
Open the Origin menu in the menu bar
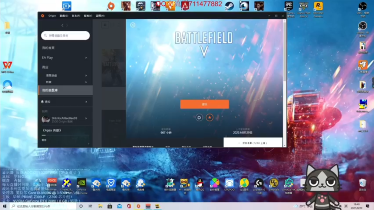coord(52,16)
